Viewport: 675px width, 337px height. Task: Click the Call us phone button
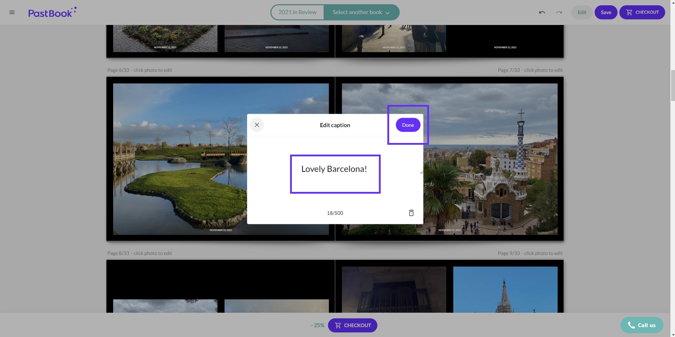[x=642, y=325]
